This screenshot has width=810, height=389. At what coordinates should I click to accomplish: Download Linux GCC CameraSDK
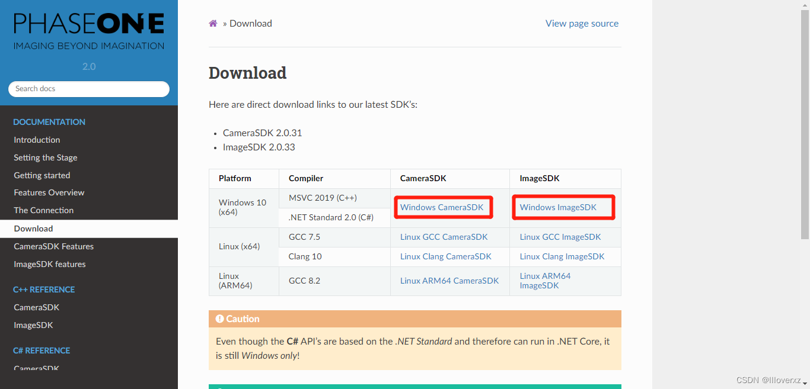(444, 237)
